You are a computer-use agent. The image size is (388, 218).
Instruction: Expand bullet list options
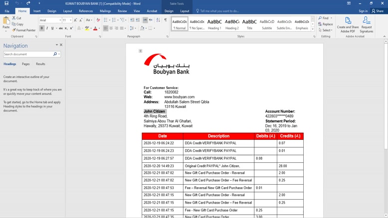point(109,20)
